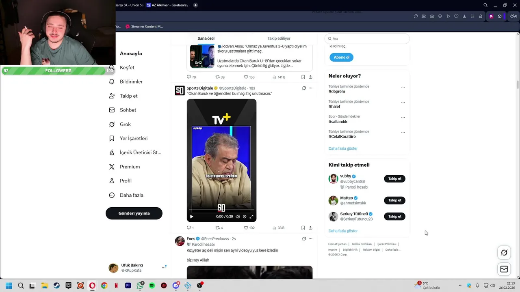Open more options for #CelalKaratüre trend
The height and width of the screenshot is (292, 520).
click(x=403, y=132)
